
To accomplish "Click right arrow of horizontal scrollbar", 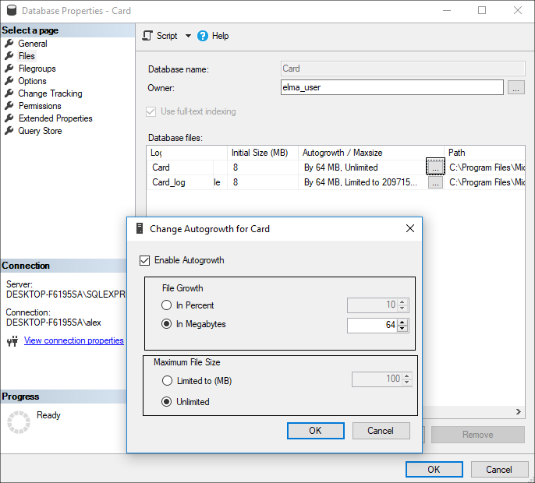I will coord(519,412).
